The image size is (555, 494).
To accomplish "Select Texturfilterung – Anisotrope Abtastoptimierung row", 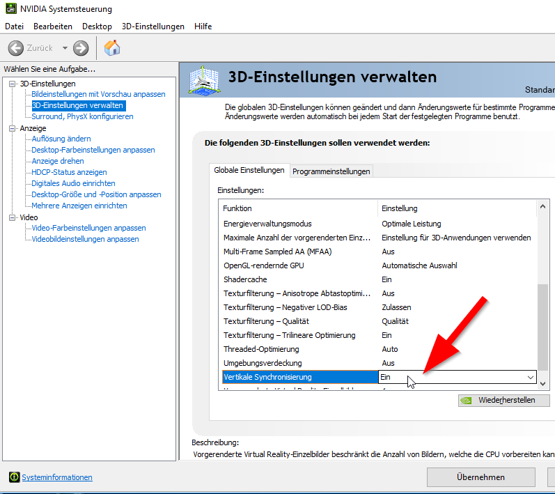I will pyautogui.click(x=378, y=293).
